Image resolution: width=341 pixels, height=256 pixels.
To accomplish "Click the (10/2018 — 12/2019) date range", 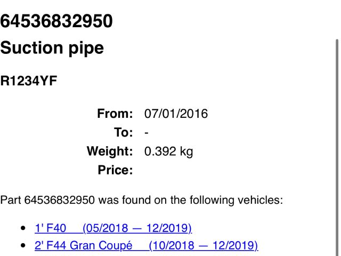I will (204, 246).
